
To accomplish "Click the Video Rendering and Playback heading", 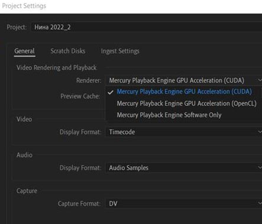I will (57, 68).
